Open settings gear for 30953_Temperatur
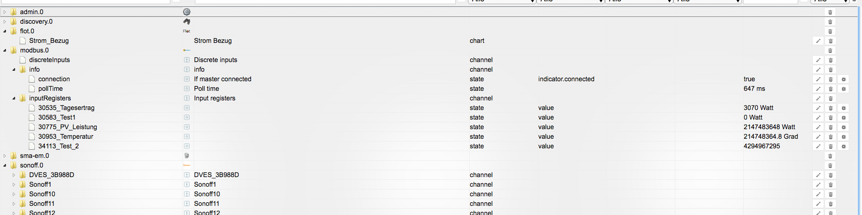862x215 pixels. (844, 137)
